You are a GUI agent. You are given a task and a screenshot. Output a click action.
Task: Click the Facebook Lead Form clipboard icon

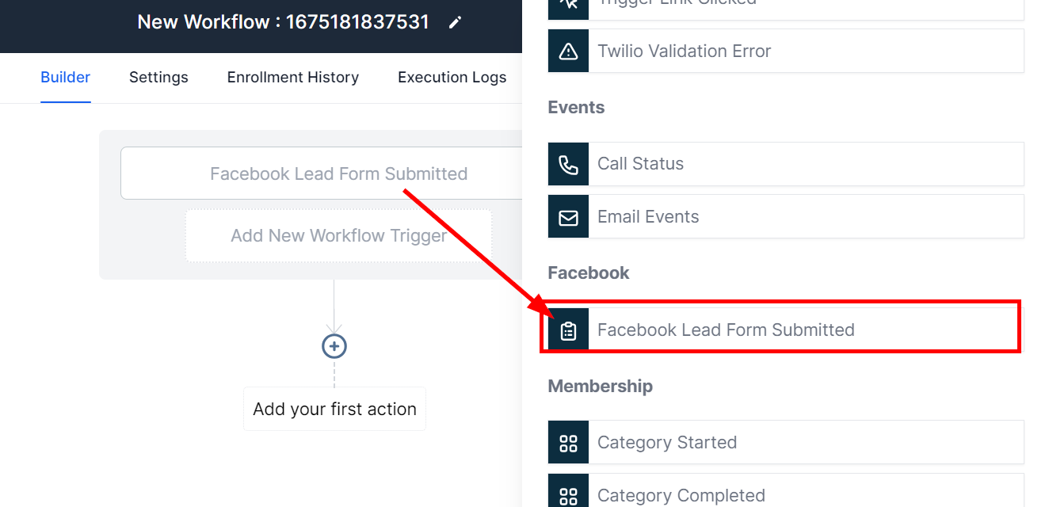click(568, 330)
